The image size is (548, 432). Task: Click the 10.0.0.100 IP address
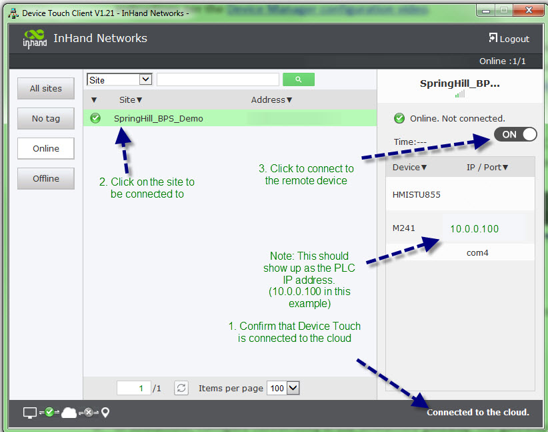coord(474,229)
